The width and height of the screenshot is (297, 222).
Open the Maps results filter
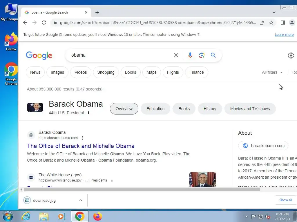[151, 72]
